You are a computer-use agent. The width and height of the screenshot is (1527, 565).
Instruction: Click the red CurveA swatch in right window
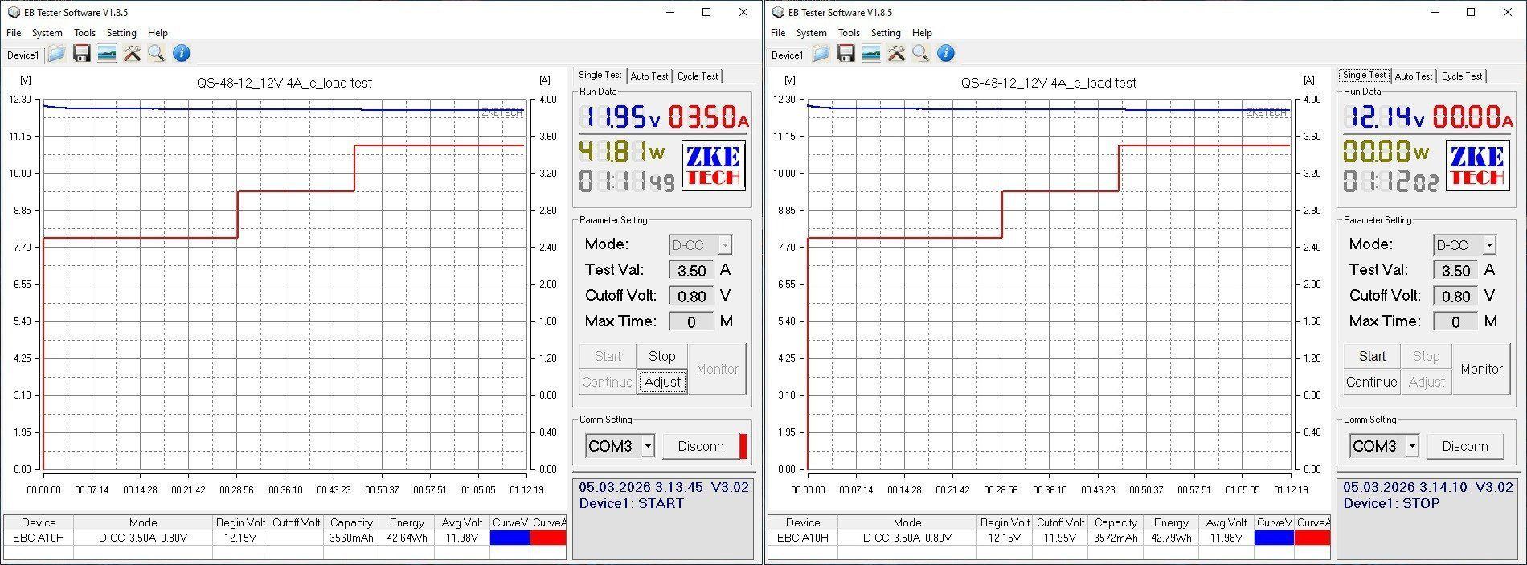(x=1312, y=538)
